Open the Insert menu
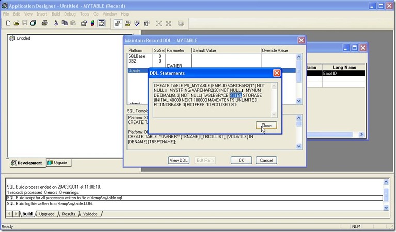The width and height of the screenshot is (396, 232). (42, 14)
